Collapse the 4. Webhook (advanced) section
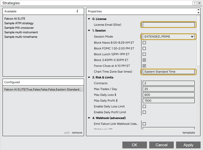 coord(89,118)
